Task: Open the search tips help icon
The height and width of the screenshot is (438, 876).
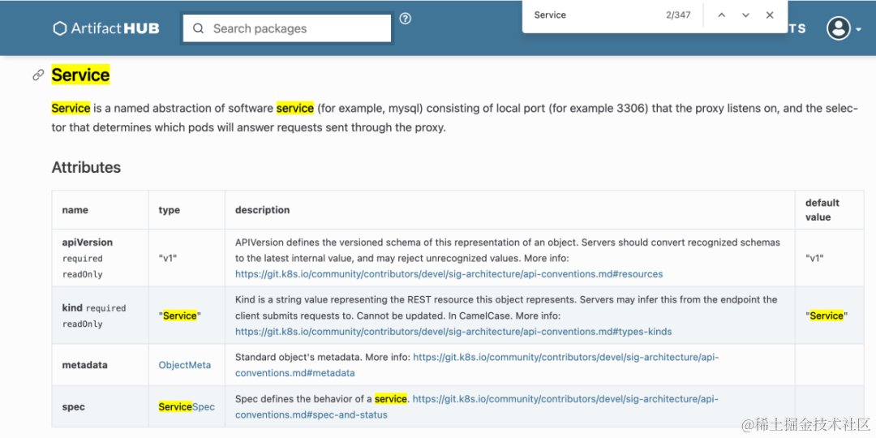Action: point(406,19)
